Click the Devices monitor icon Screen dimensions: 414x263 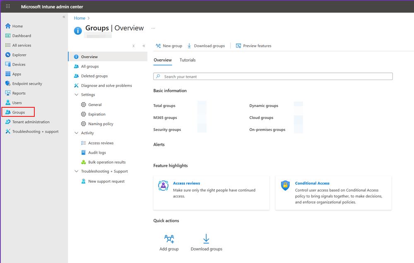(8, 64)
